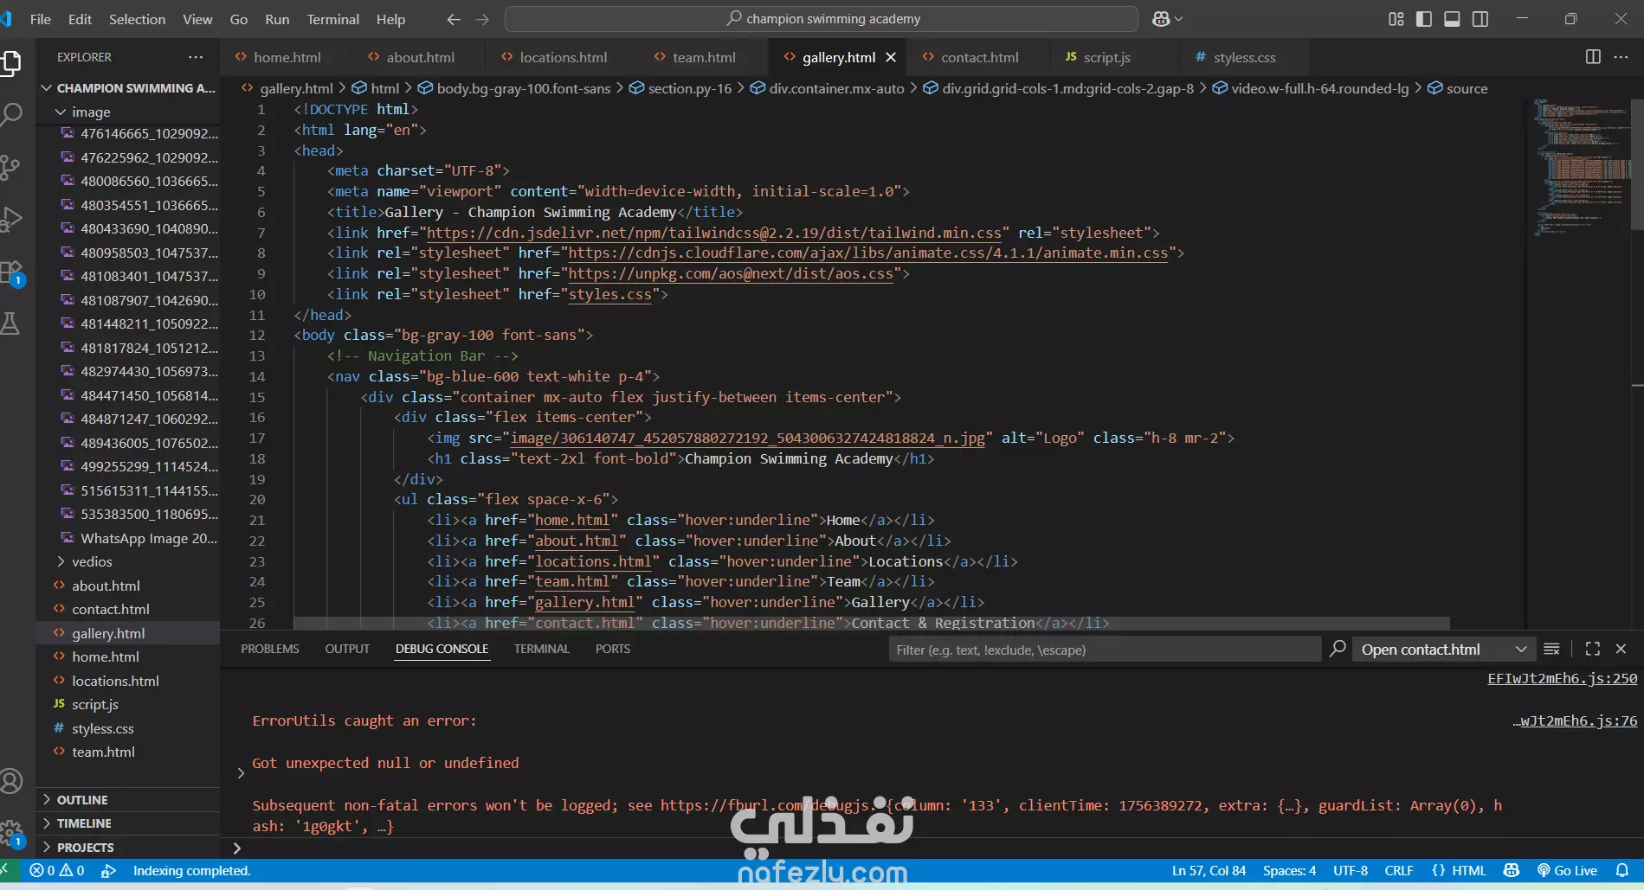Expand the PROJECTS section
Viewport: 1644px width, 890px height.
[x=127, y=848]
